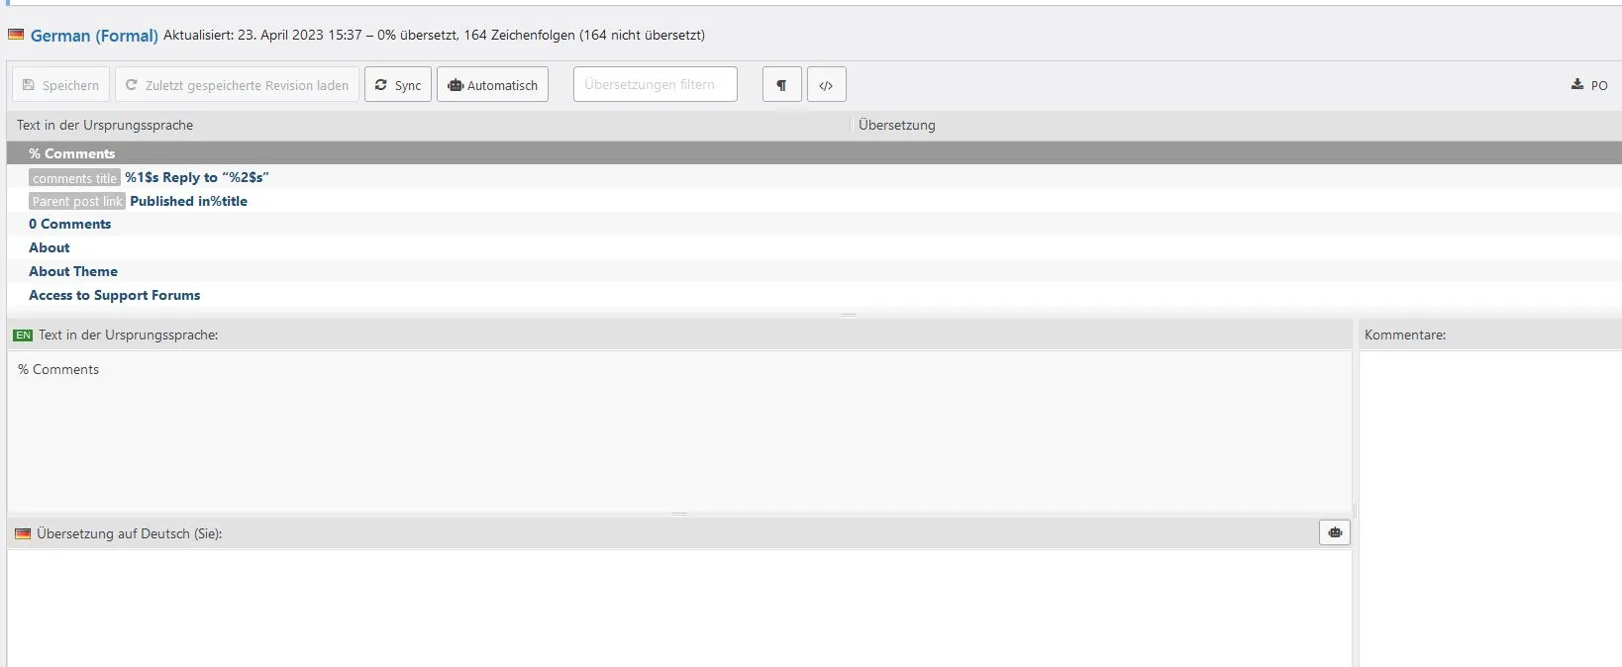Toggle code view angle-brackets icon

(x=826, y=85)
